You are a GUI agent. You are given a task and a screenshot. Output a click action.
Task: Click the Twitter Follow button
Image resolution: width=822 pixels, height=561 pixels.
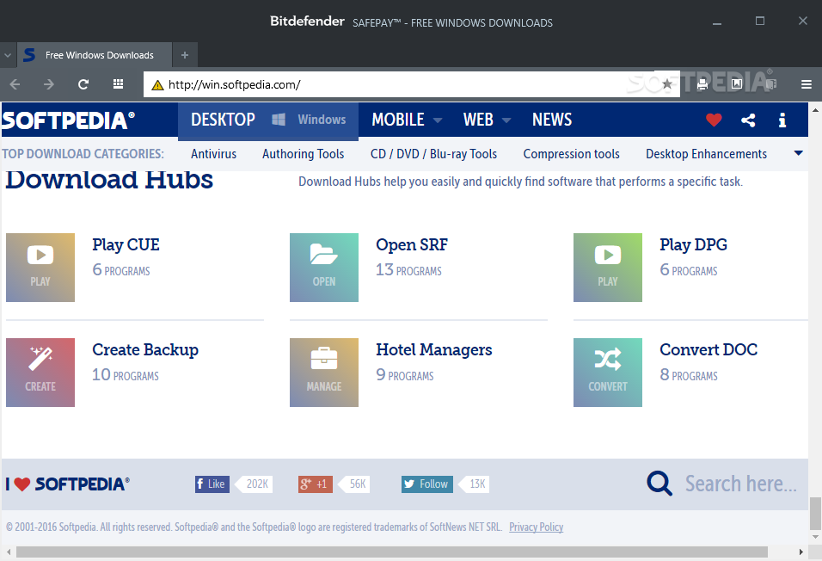click(426, 484)
